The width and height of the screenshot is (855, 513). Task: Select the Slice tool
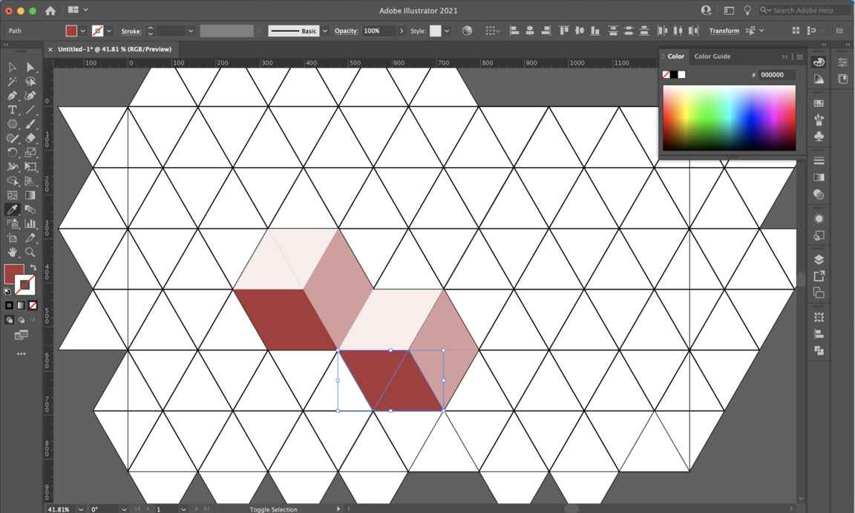(x=30, y=238)
